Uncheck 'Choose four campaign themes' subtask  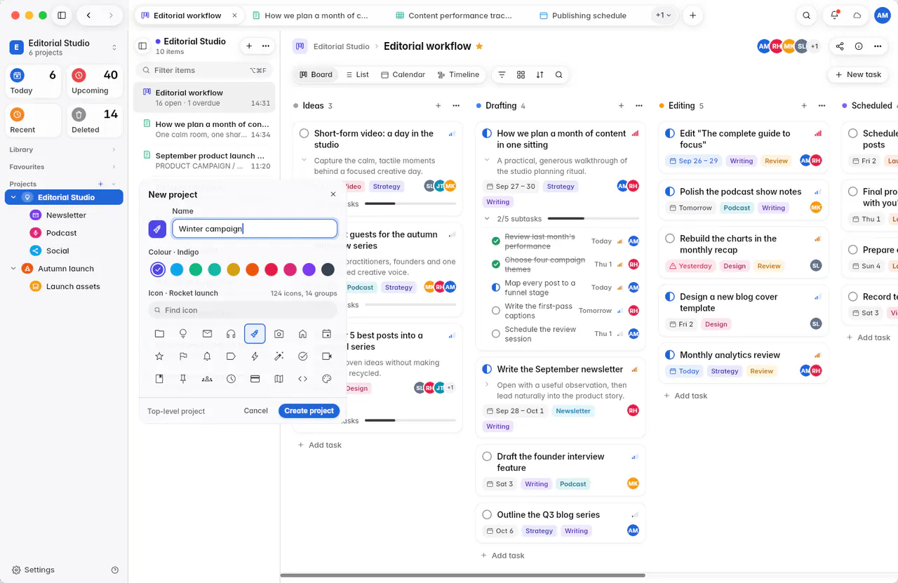pos(496,264)
